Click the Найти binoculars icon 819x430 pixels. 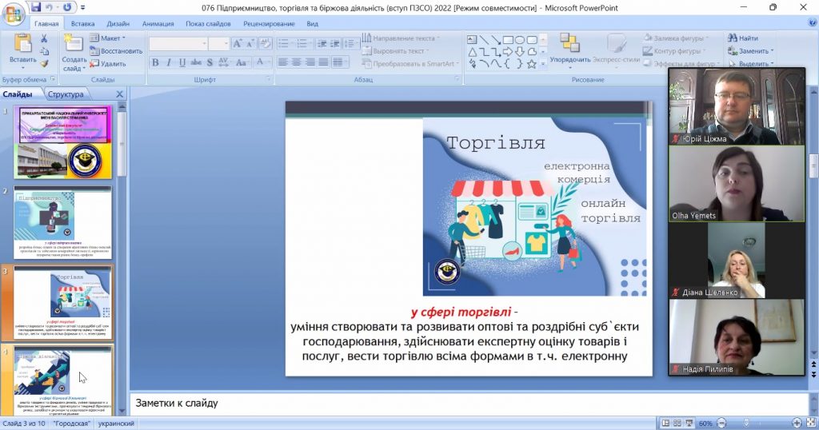(x=733, y=38)
